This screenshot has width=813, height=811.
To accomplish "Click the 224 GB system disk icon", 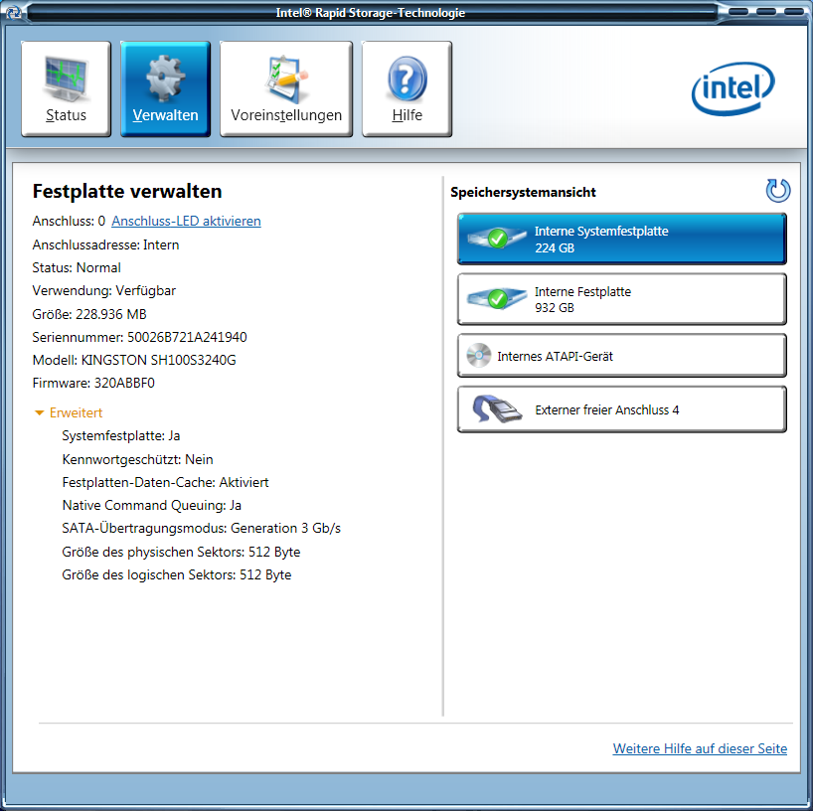I will click(496, 239).
